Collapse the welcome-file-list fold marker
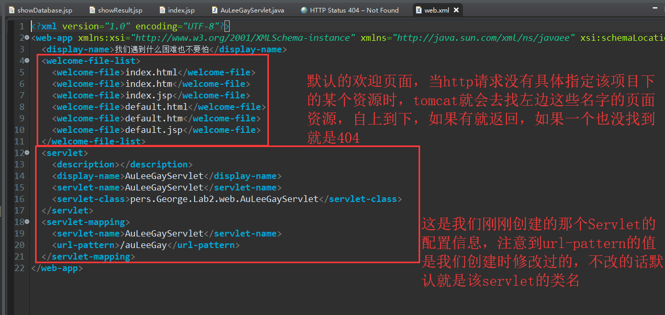Screen dimensions: 665x315 coord(27,60)
